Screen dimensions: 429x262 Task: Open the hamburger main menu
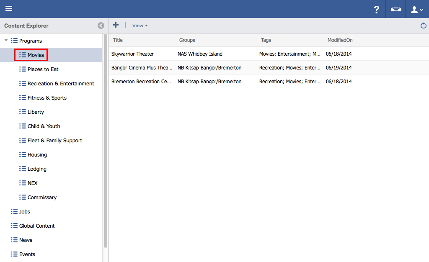9,9
